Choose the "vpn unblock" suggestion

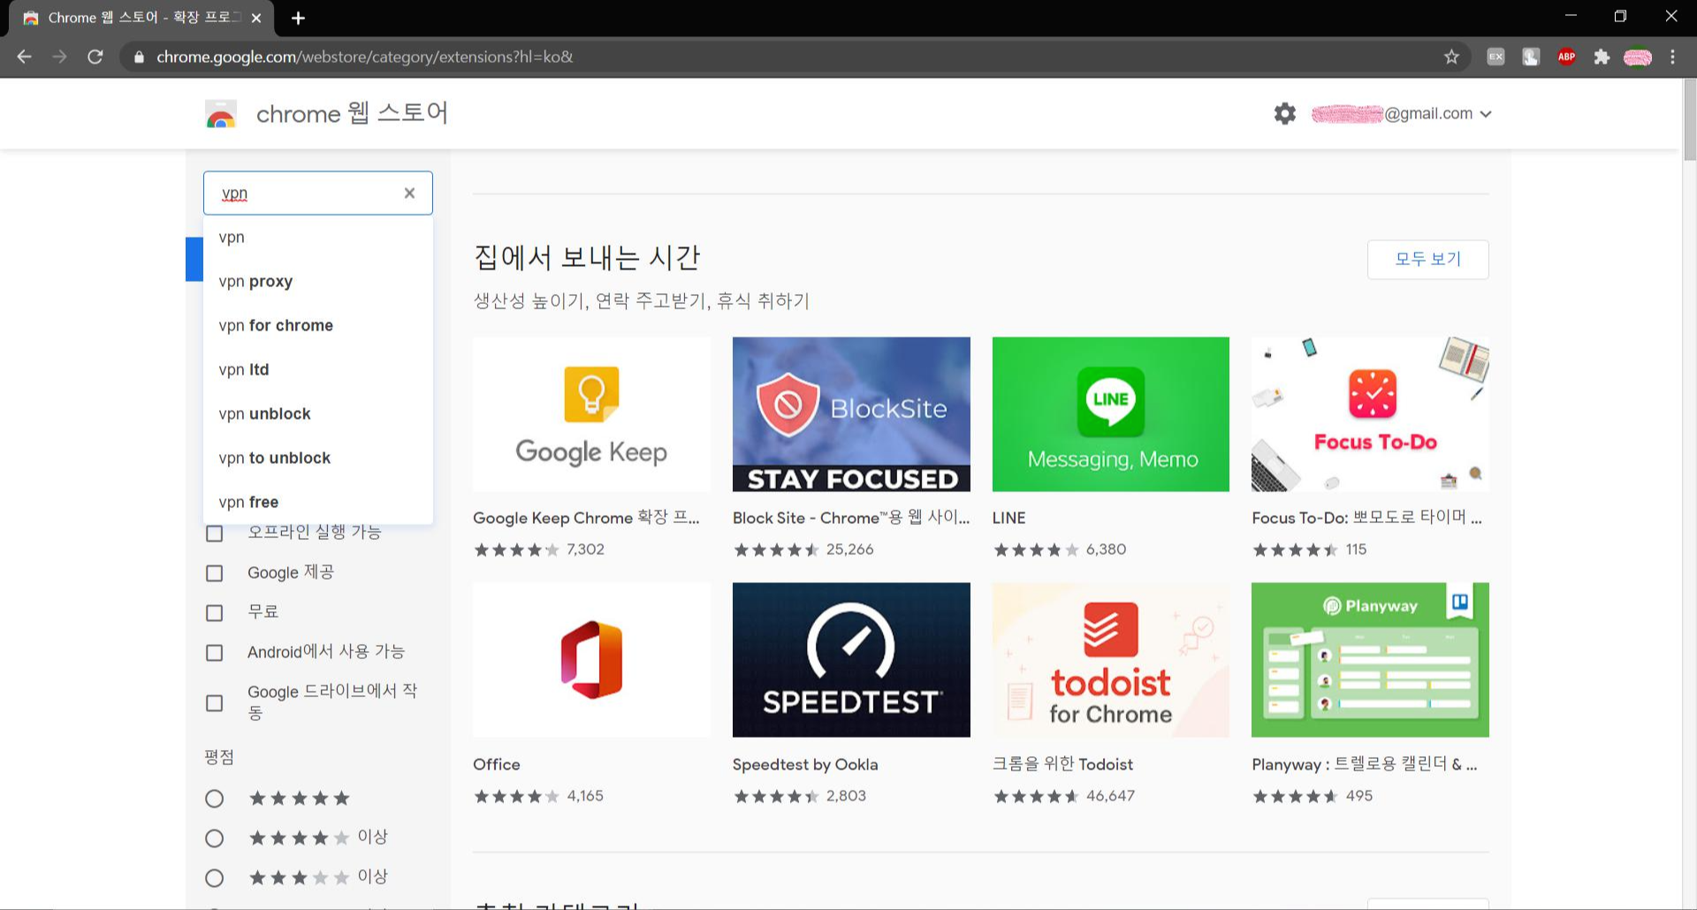tap(318, 413)
